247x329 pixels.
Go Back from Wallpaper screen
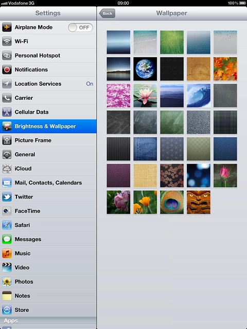pyautogui.click(x=107, y=13)
